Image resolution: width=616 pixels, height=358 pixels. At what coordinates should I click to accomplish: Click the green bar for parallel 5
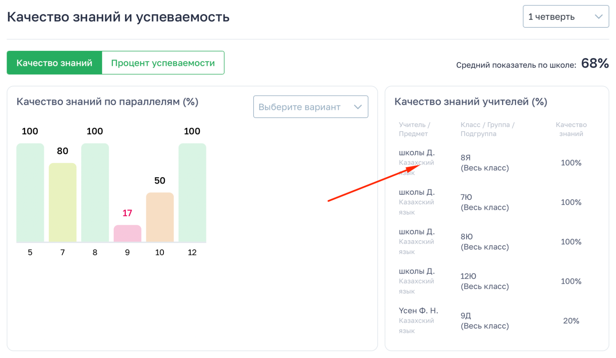click(30, 193)
